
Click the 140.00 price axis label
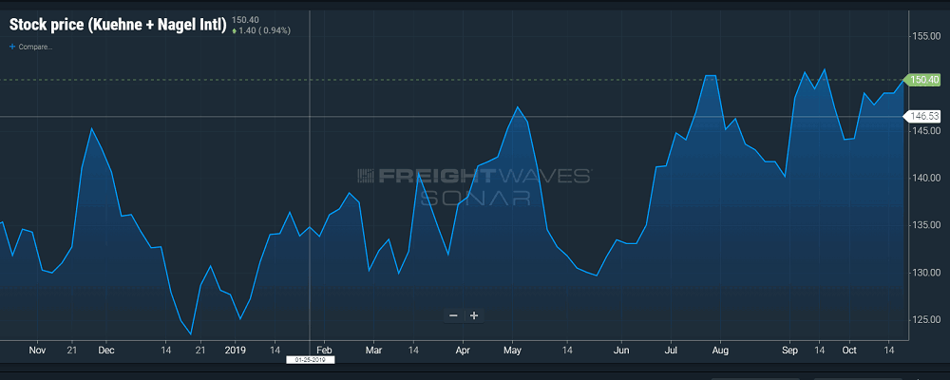[924, 179]
